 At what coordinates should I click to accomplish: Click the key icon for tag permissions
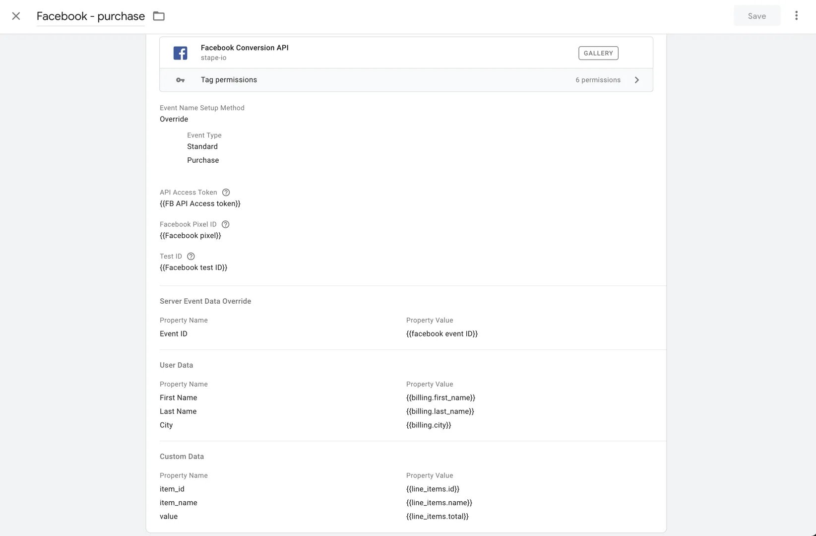coord(180,80)
